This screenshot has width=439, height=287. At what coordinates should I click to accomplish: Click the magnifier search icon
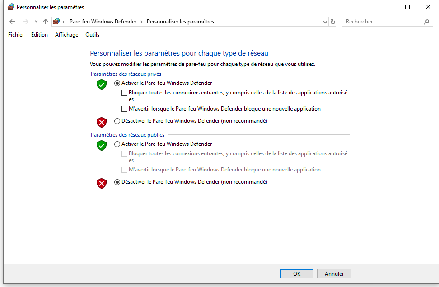pos(426,22)
